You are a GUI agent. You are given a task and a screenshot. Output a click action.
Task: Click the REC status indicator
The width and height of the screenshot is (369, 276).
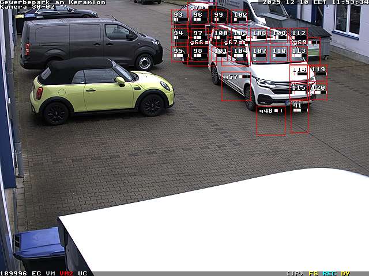tap(330, 273)
